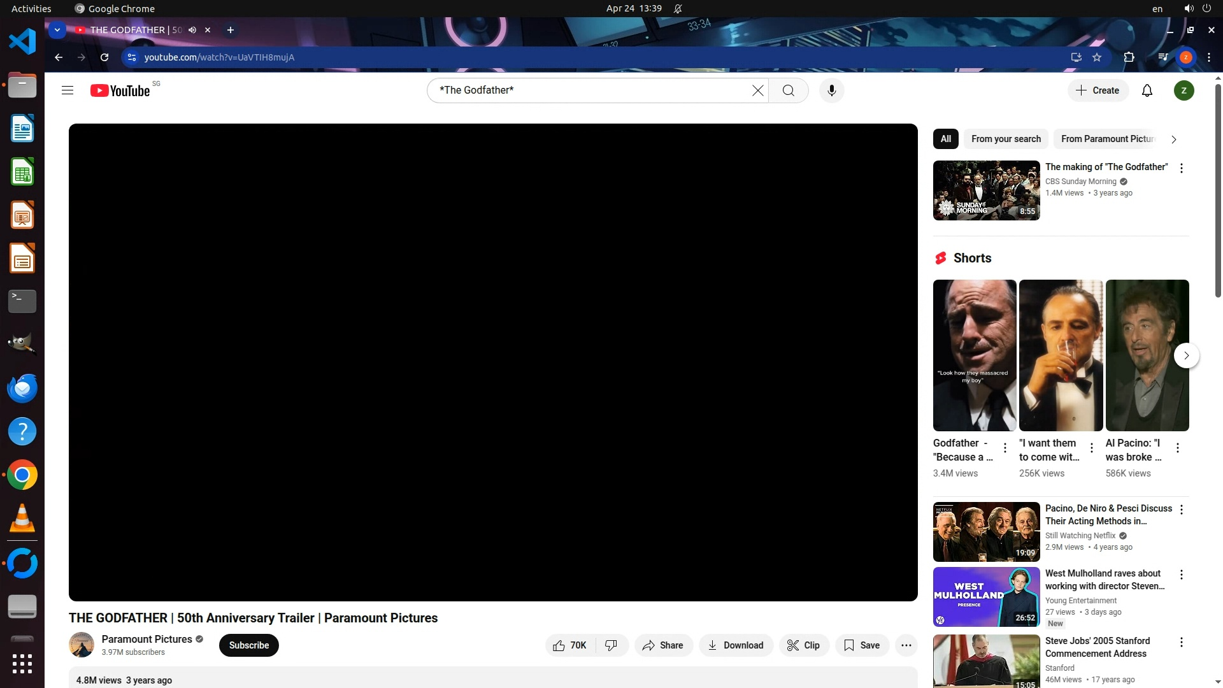The image size is (1223, 688).
Task: Open YouTube notifications bell
Action: [1147, 90]
